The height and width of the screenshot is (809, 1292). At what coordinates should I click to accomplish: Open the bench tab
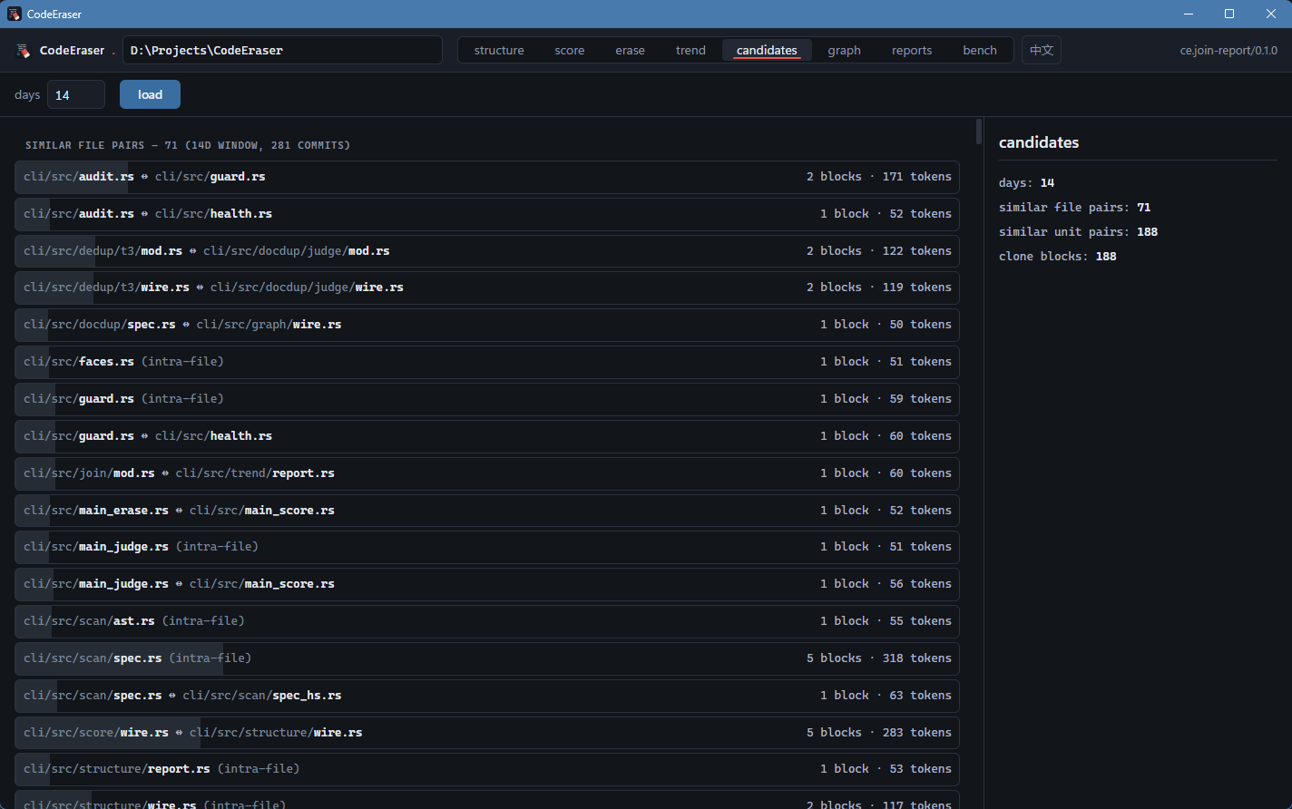[980, 50]
